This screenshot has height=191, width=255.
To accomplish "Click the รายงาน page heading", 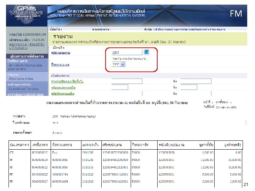I will tap(63, 36).
